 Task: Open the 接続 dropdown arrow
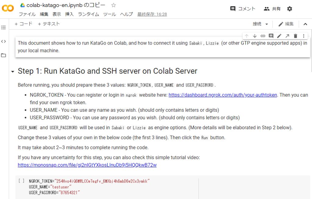(x=267, y=24)
